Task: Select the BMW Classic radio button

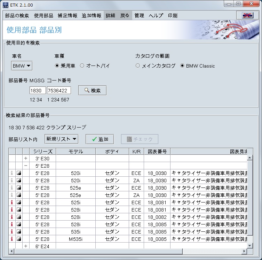Action: 182,66
